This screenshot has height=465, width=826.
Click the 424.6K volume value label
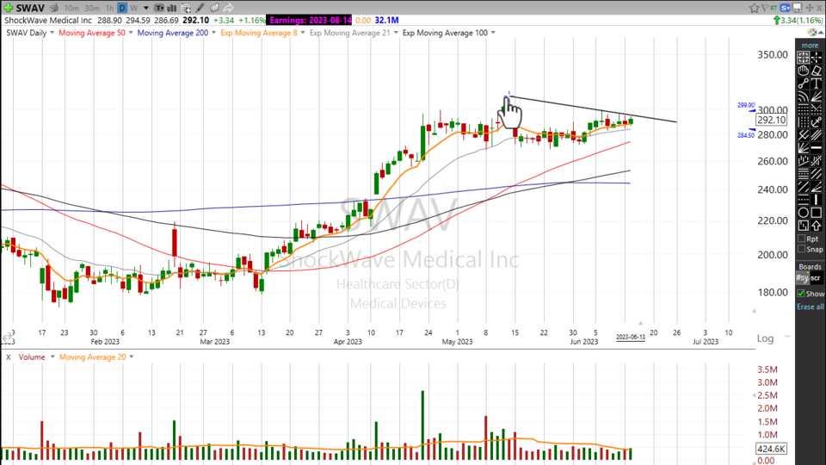(772, 449)
